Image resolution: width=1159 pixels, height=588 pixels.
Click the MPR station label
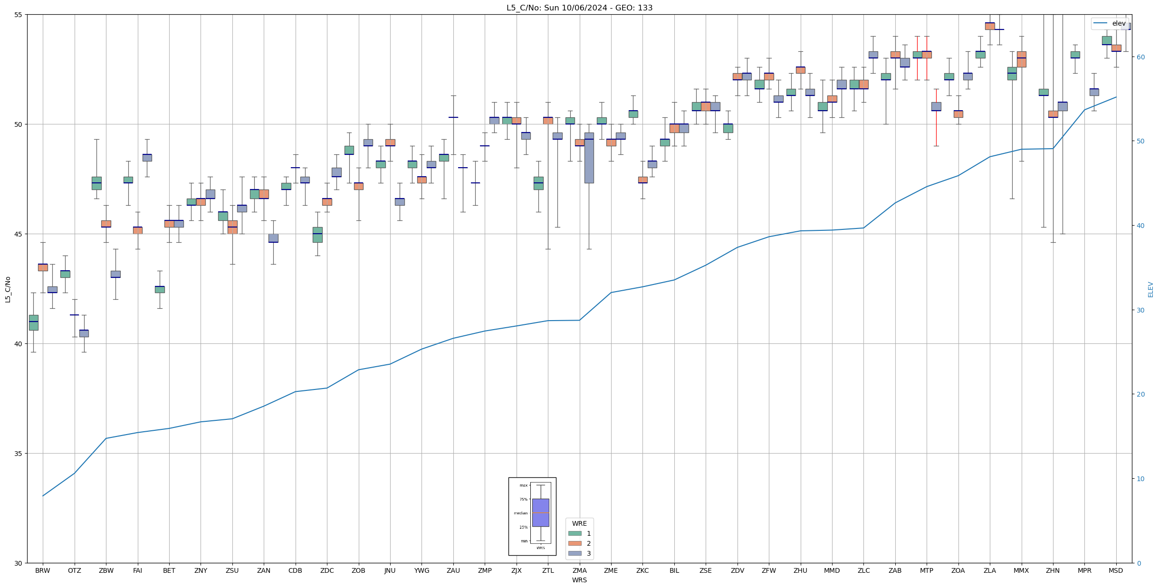click(x=1084, y=570)
